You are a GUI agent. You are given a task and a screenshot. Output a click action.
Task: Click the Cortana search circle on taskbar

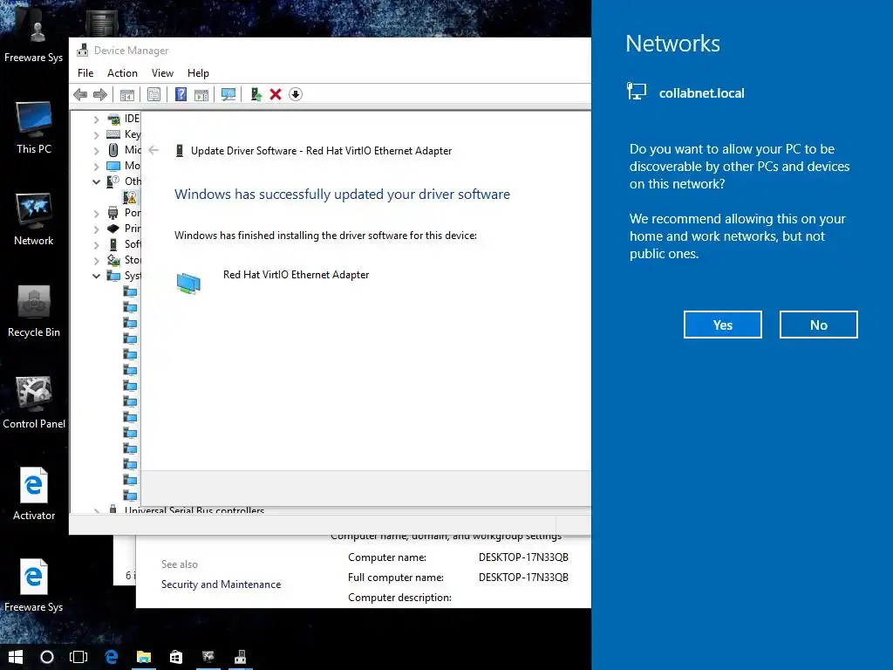47,657
